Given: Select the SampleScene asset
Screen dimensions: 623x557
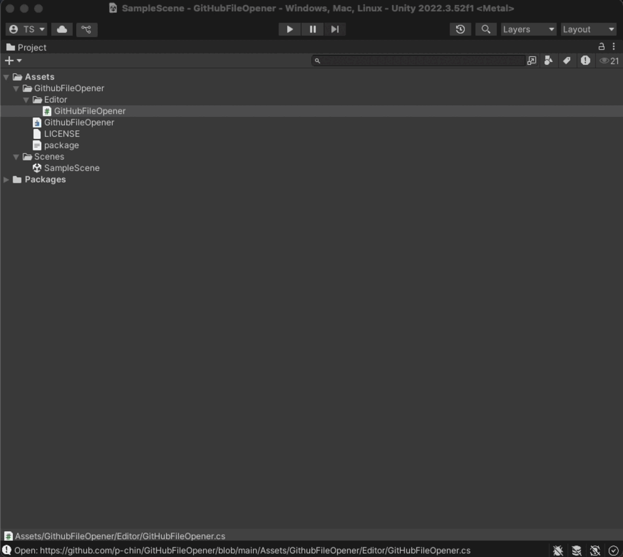Looking at the screenshot, I should pos(71,168).
